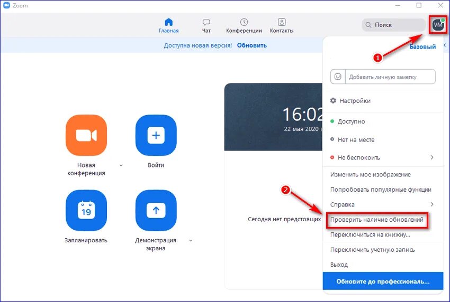
Task: Click the Базовый account label
Action: pyautogui.click(x=422, y=46)
